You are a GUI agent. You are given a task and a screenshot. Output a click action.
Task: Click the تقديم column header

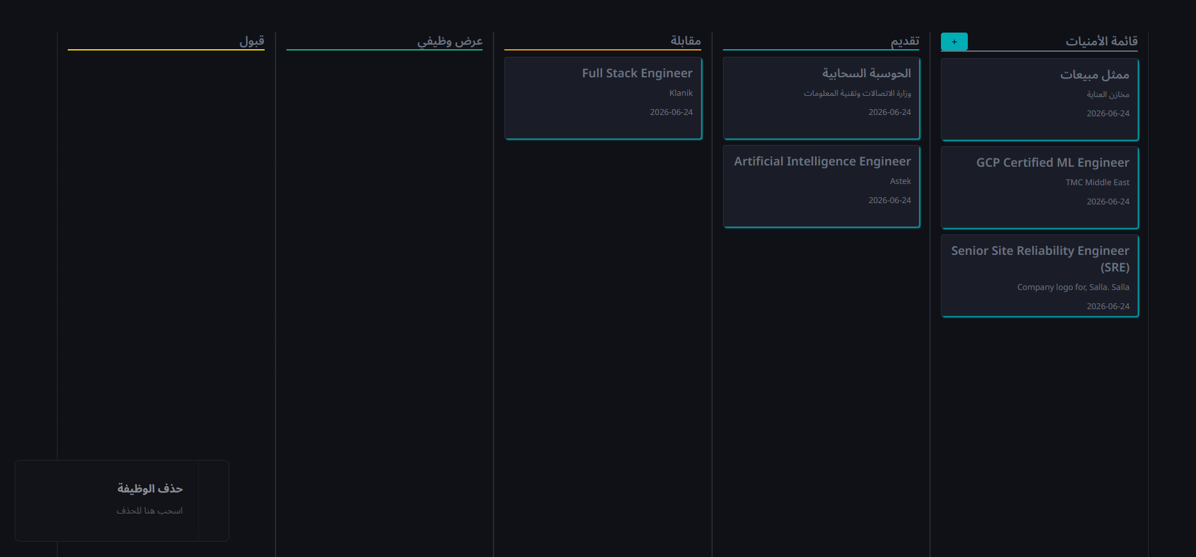(x=905, y=41)
